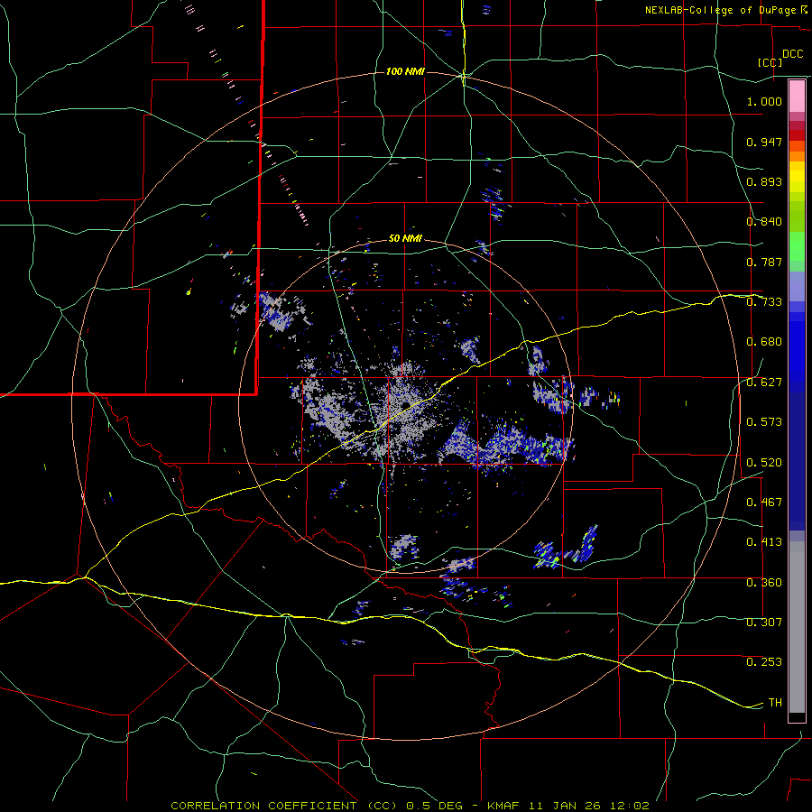Select the 0.680 scale value
Screen dimensions: 812x812
pyautogui.click(x=764, y=342)
